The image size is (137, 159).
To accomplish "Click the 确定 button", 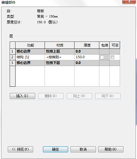I will [56, 149].
